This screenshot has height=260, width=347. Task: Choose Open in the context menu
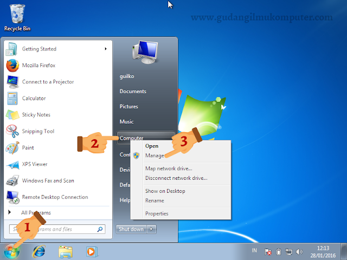coord(152,146)
